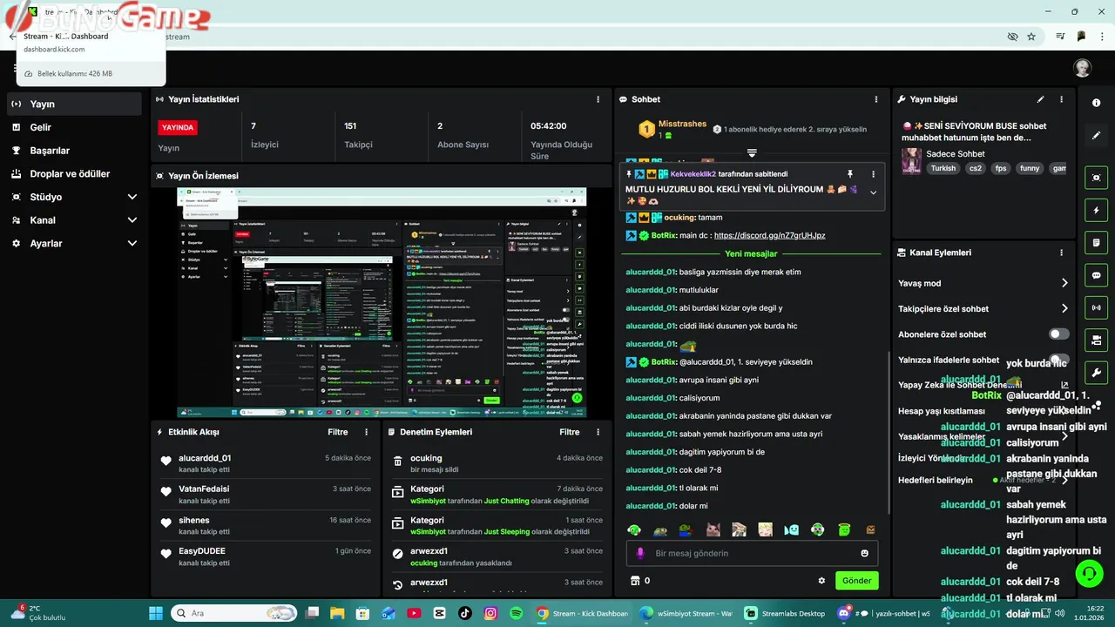The width and height of the screenshot is (1115, 627).
Task: Open Yayın İstatistikleri options menu
Action: [x=598, y=99]
